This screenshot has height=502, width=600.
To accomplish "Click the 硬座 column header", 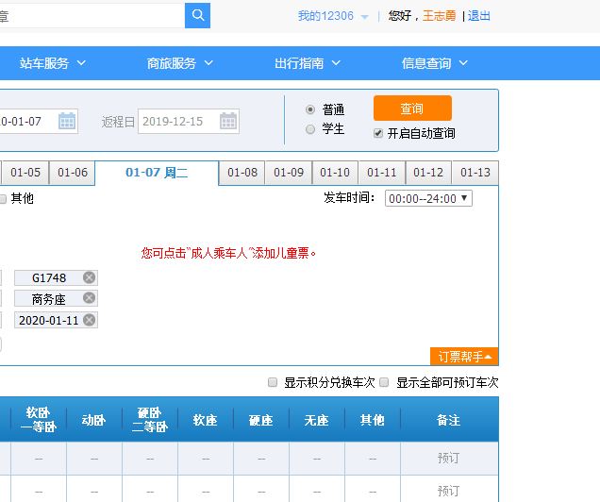I will pos(261,419).
